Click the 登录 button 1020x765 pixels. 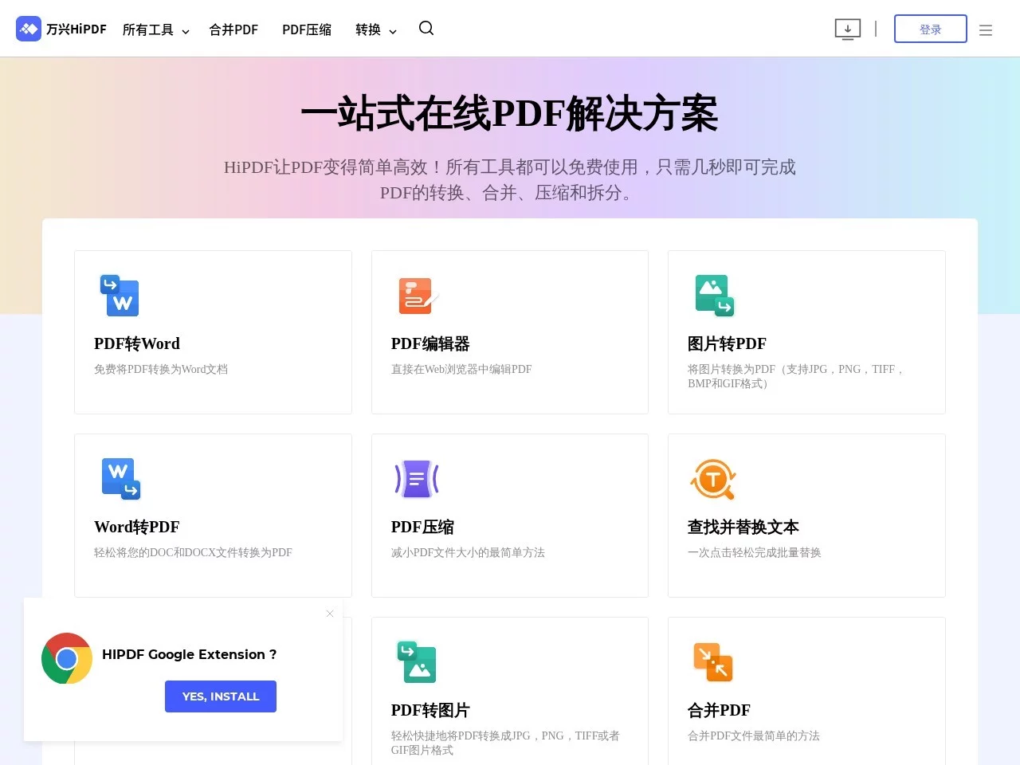(930, 29)
